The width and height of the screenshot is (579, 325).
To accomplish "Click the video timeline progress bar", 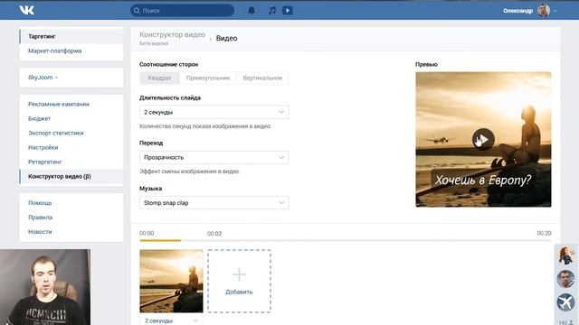I will [346, 240].
